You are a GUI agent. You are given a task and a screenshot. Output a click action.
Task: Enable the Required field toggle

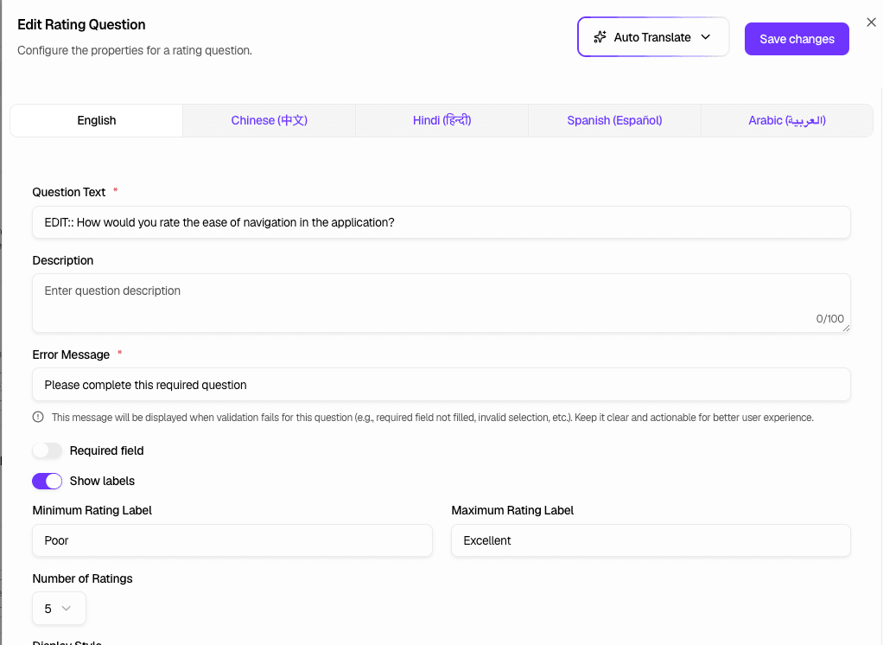[x=48, y=450]
